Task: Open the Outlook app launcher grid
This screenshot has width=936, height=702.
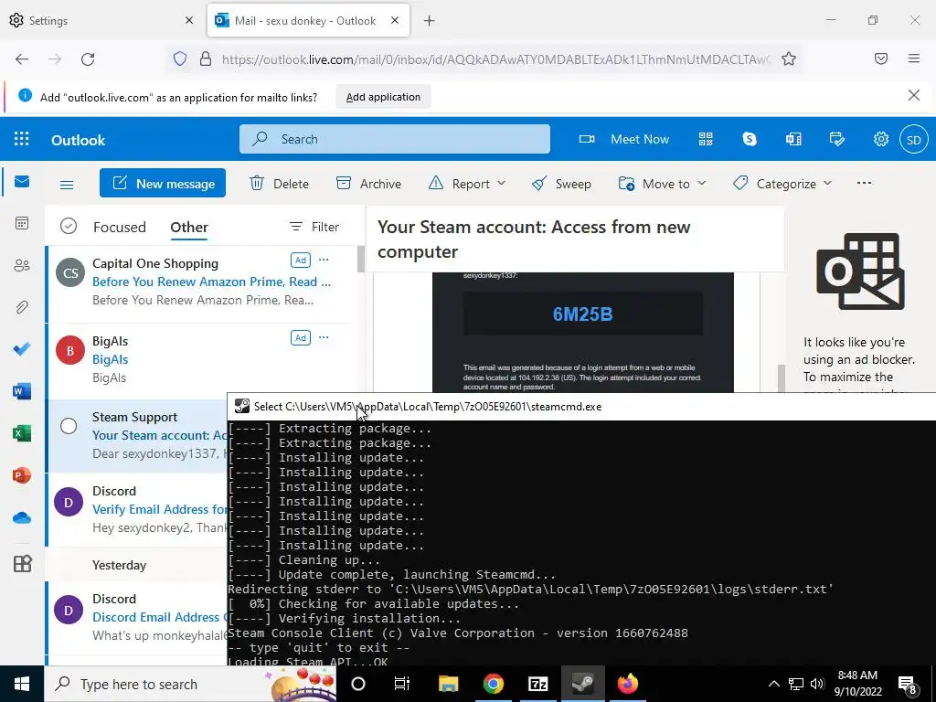Action: click(22, 139)
